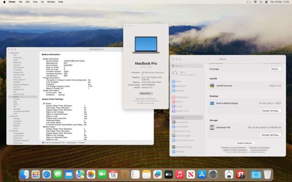Open the Window menu
Image resolution: width=292 pixels, height=182 pixels.
click(x=51, y=2)
